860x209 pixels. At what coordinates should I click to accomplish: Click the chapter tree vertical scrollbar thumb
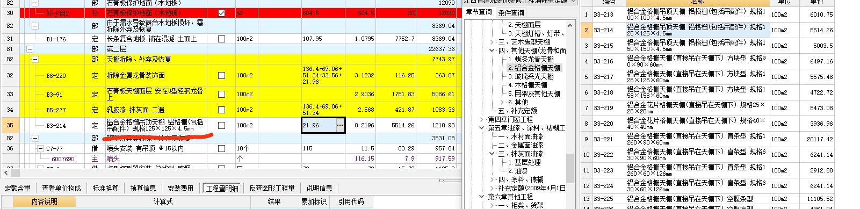pos(570,168)
